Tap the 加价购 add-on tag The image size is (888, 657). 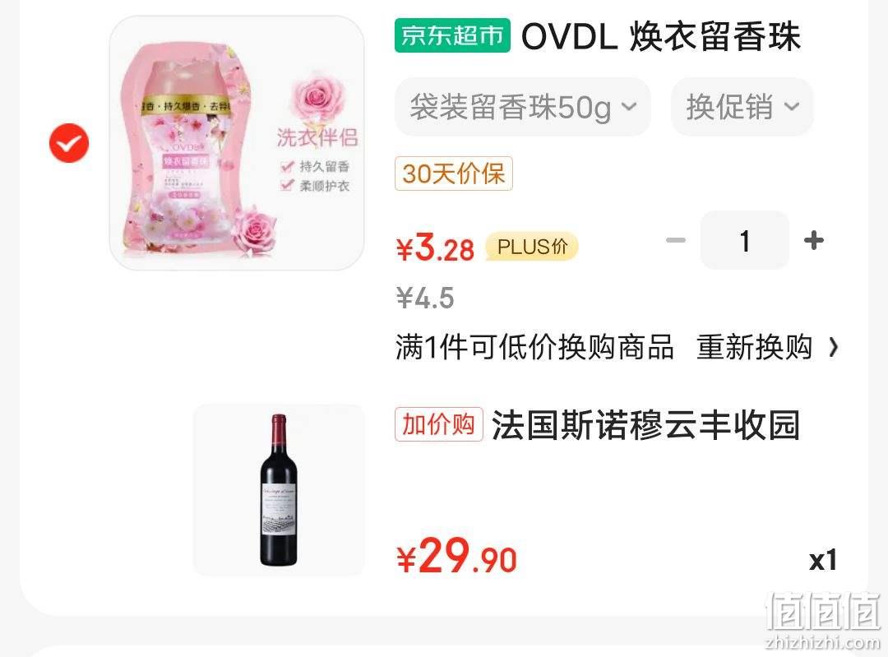[x=439, y=424]
